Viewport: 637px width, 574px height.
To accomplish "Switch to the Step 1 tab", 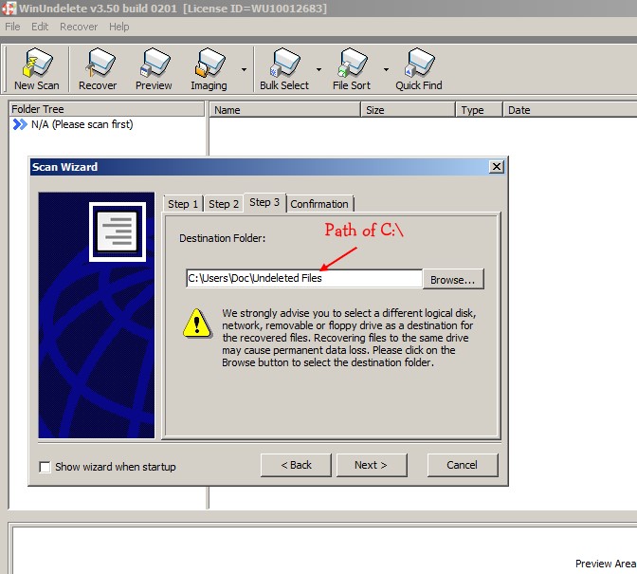I will point(183,204).
